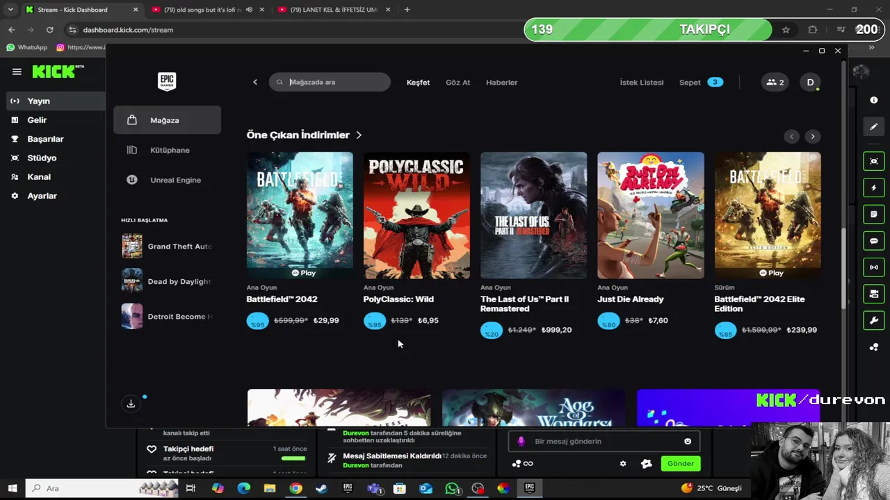This screenshot has width=890, height=500.
Task: Toggle the Kick stream preview panel icon
Action: point(874,161)
